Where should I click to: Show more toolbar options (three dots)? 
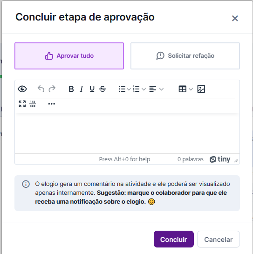click(x=52, y=104)
